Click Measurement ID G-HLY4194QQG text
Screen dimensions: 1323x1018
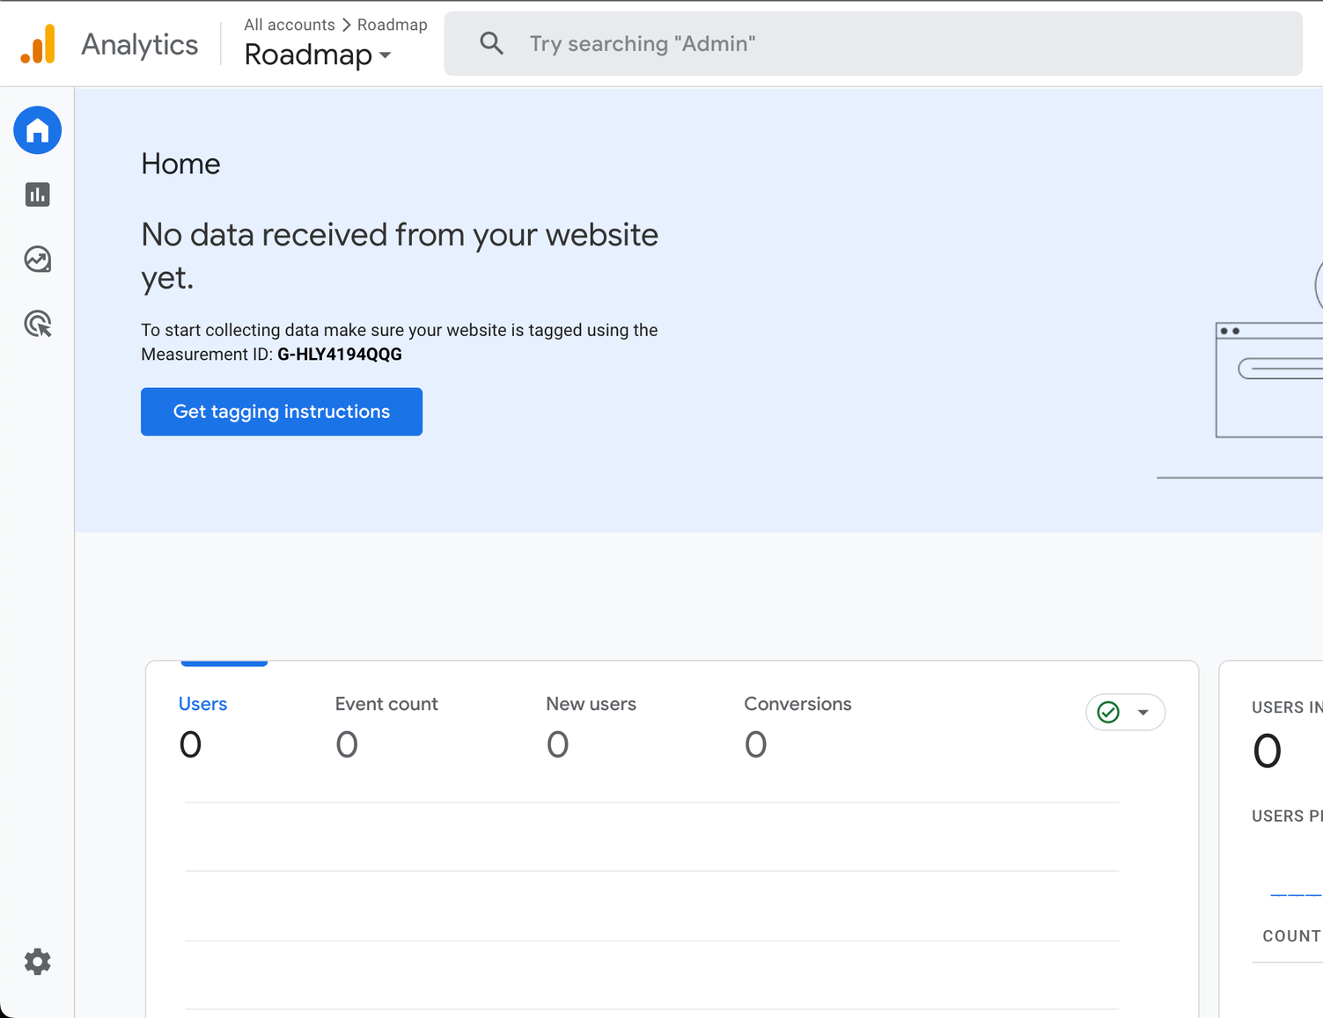[340, 355]
